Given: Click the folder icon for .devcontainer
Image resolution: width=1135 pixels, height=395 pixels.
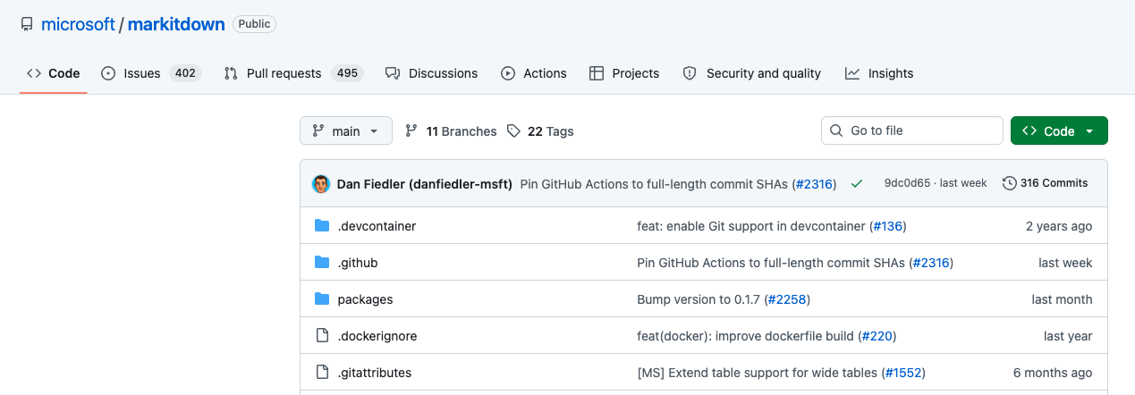Looking at the screenshot, I should 322,225.
